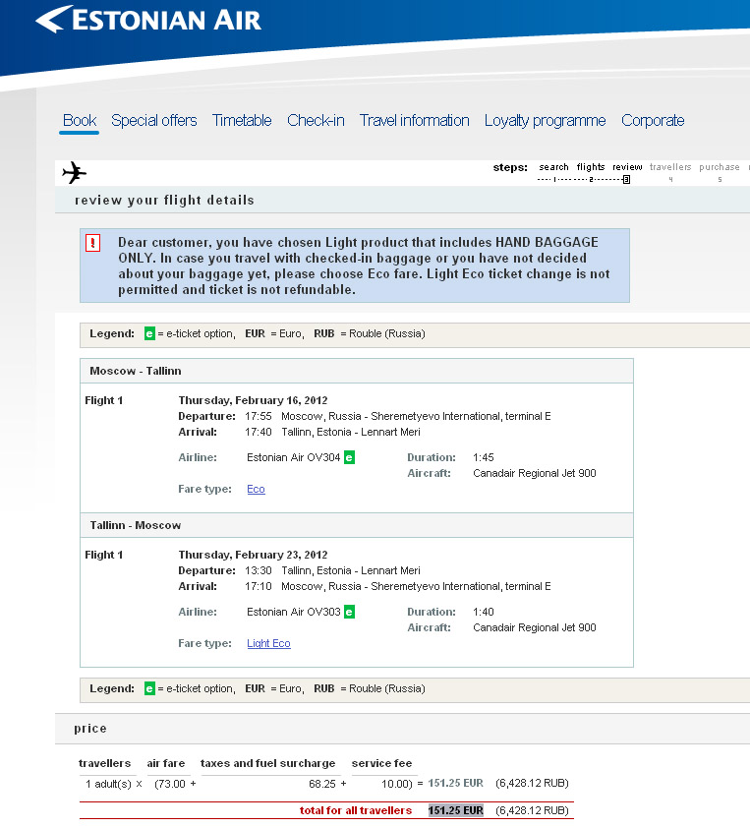Click flight number Estonian Air OV303
This screenshot has width=750, height=828.
(294, 612)
